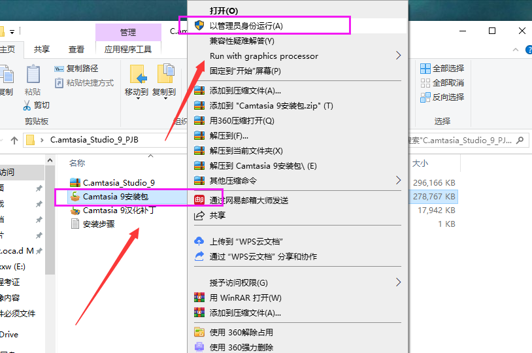This screenshot has height=353, width=532.
Task: Open the 移动到 dropdown arrow
Action: click(x=138, y=99)
